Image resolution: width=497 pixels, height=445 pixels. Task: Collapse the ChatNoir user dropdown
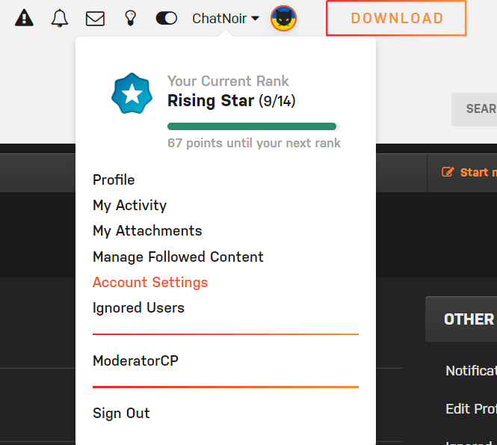point(226,19)
